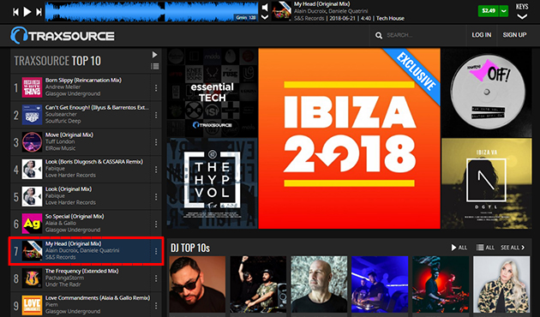Open artist PachangaStorm
The height and width of the screenshot is (317, 540).
click(x=64, y=278)
